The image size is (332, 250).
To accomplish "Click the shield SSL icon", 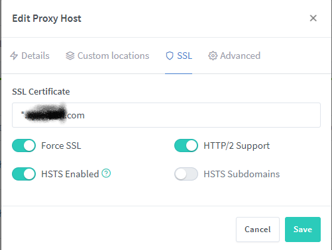I will click(x=170, y=56).
